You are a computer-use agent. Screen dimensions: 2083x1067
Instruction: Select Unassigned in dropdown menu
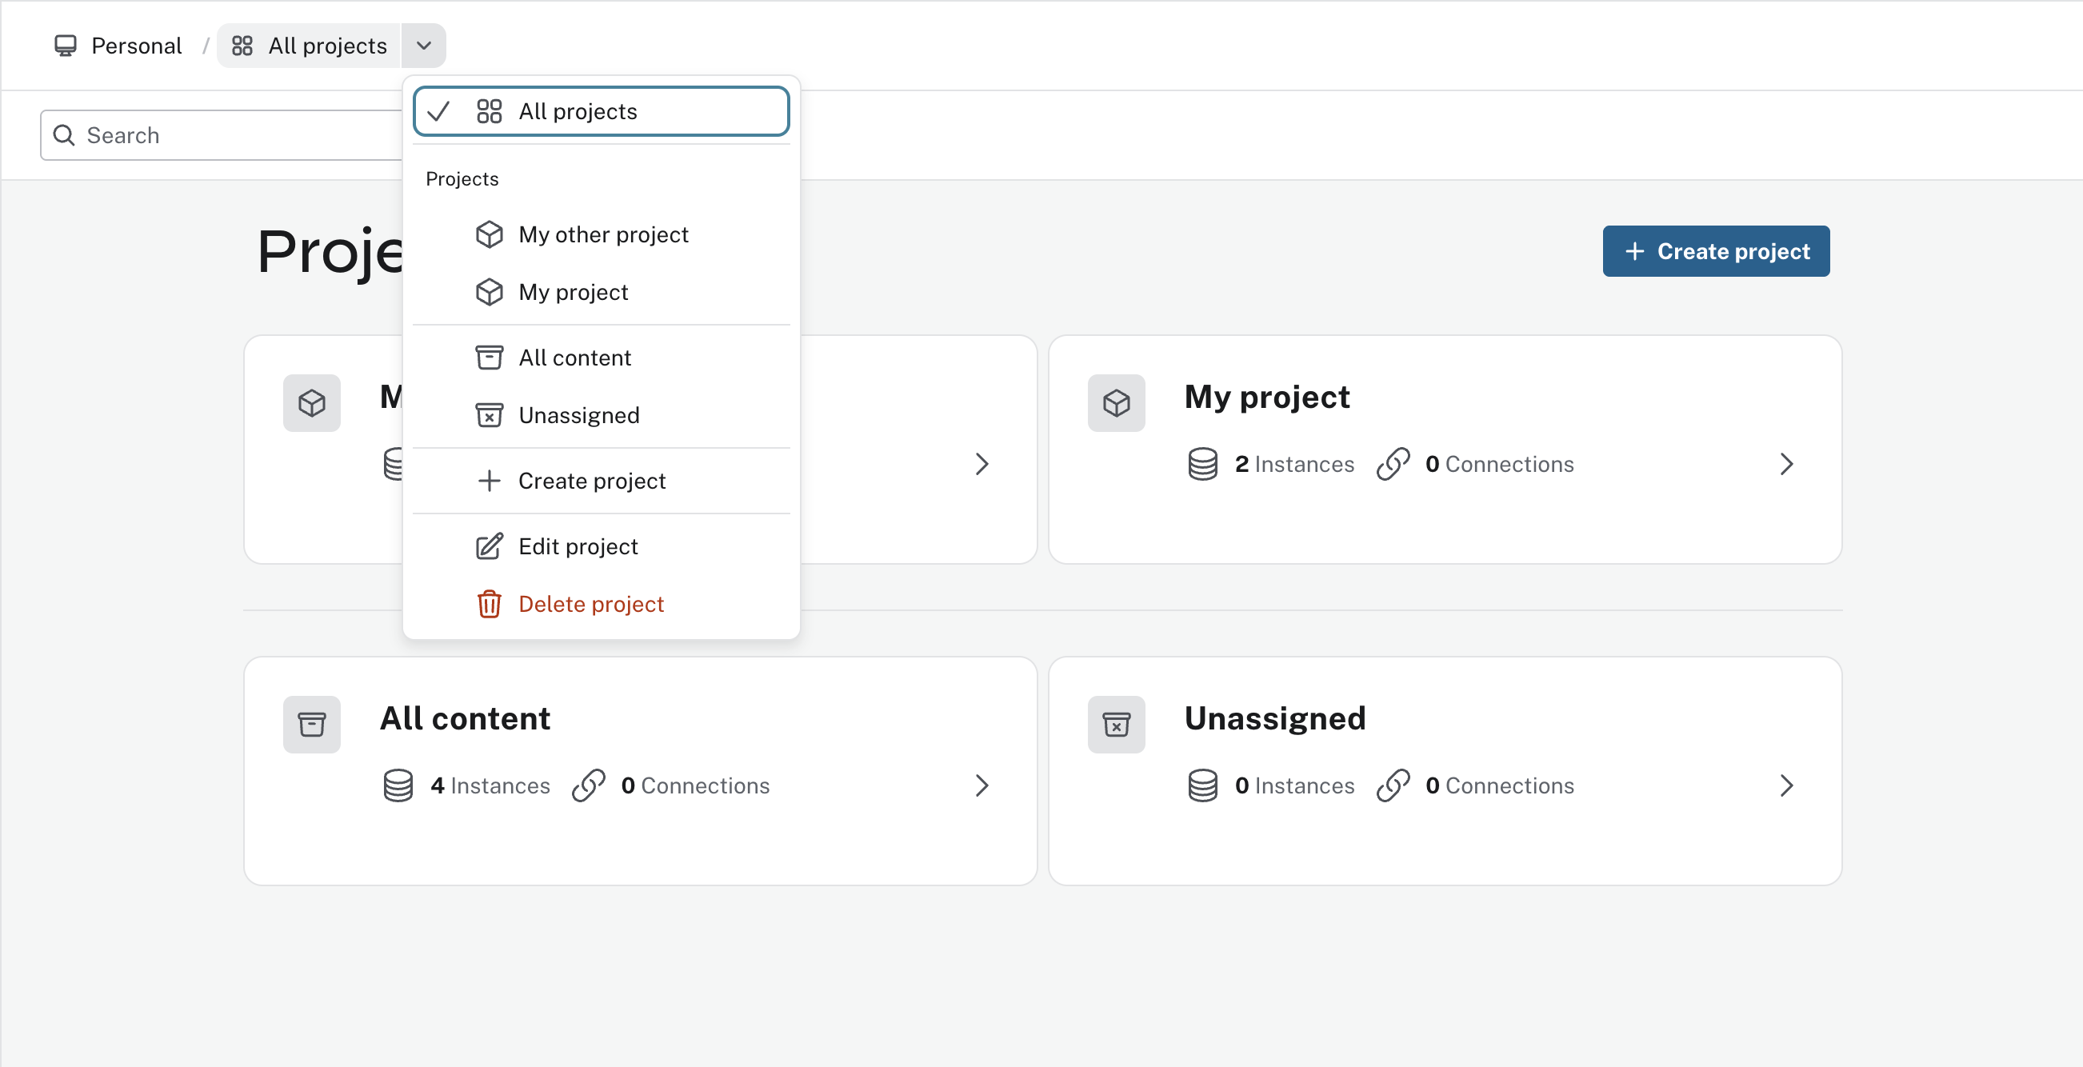coord(601,414)
